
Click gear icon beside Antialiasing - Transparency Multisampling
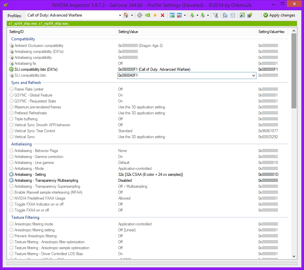(11, 180)
